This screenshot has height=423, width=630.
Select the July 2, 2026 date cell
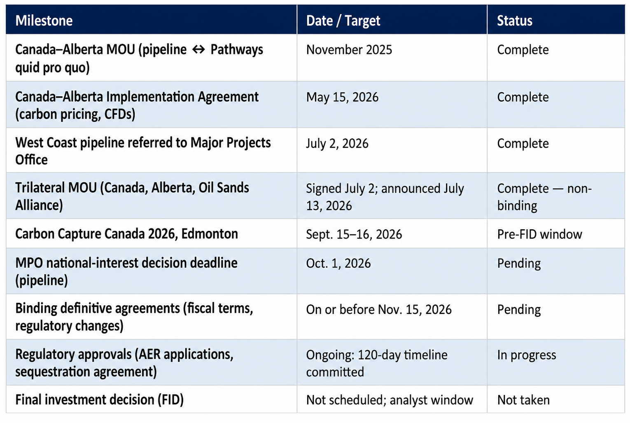(392, 150)
